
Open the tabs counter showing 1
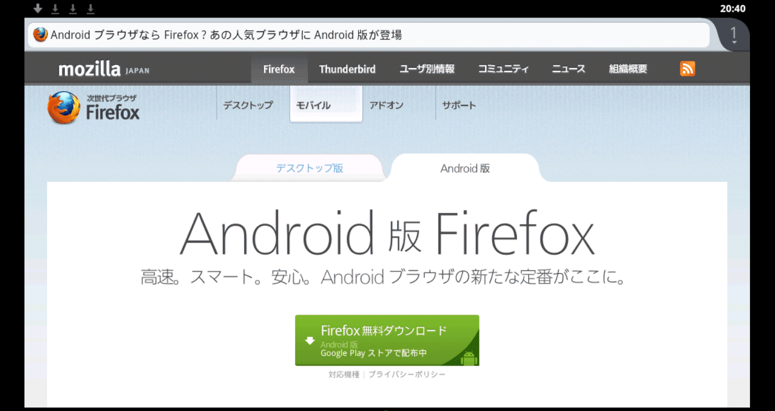coord(734,34)
